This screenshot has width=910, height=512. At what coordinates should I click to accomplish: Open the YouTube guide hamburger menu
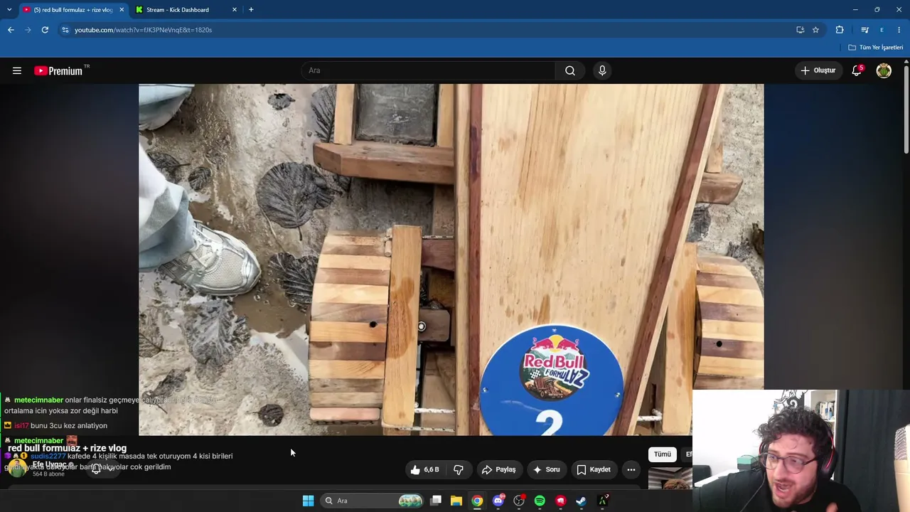click(17, 70)
